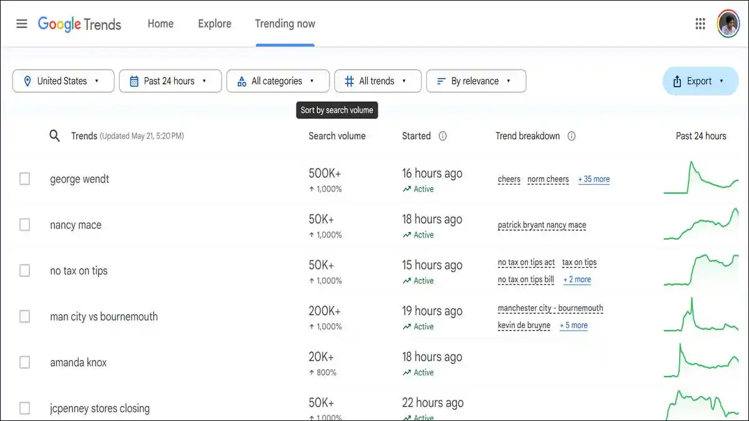This screenshot has width=749, height=421.
Task: Click the calendar icon in Past 24 hours filter
Action: (x=134, y=80)
